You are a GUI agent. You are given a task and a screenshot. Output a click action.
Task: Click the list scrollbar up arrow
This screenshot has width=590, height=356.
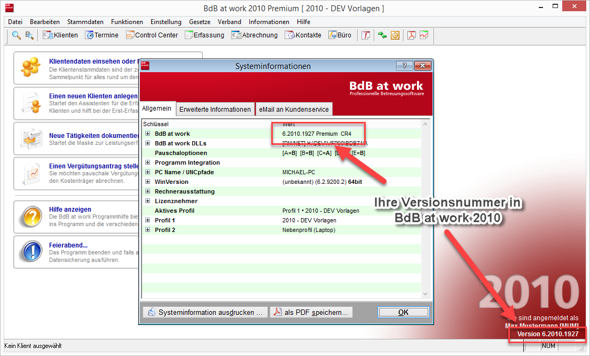click(425, 124)
